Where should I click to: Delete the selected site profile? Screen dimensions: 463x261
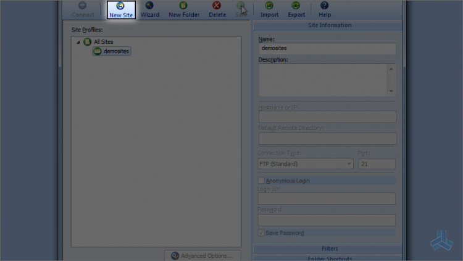[x=217, y=10]
